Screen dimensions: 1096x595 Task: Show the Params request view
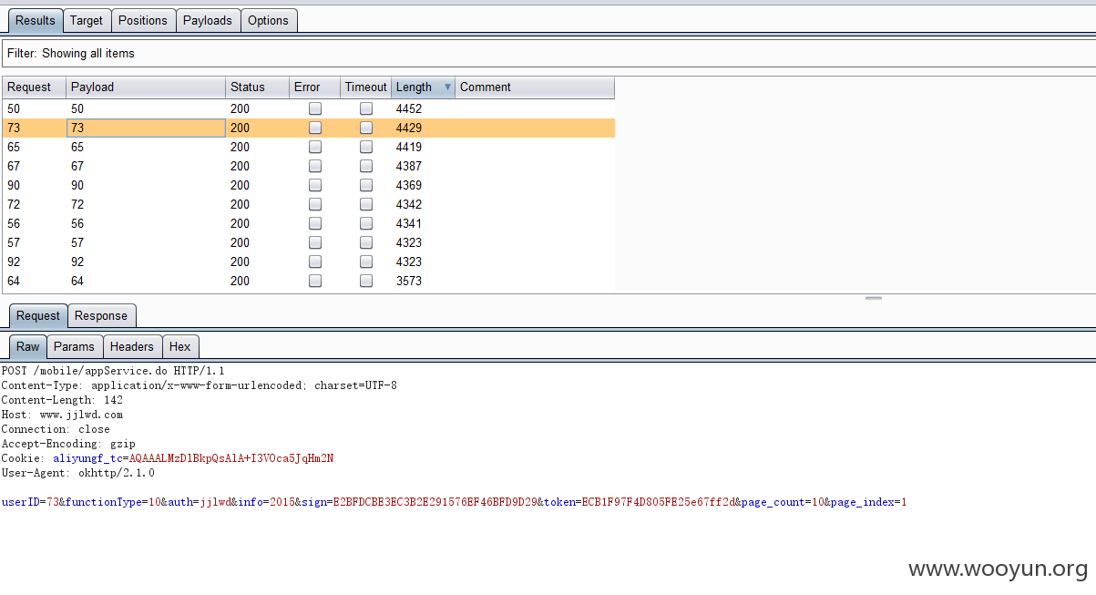(x=74, y=346)
